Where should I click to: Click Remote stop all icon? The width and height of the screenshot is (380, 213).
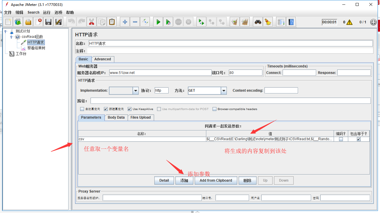(212, 22)
